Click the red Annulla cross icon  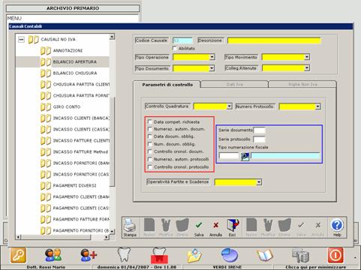pyautogui.click(x=215, y=225)
